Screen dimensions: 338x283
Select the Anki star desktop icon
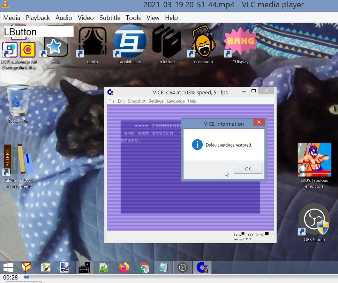click(x=55, y=45)
